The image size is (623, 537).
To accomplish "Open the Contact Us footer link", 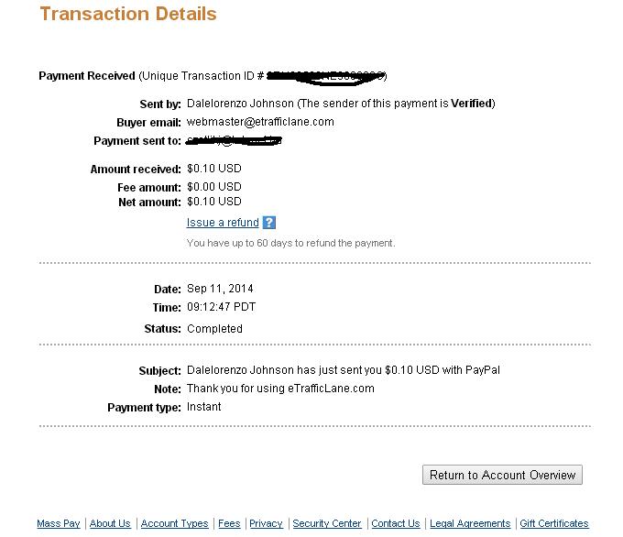I will (396, 523).
